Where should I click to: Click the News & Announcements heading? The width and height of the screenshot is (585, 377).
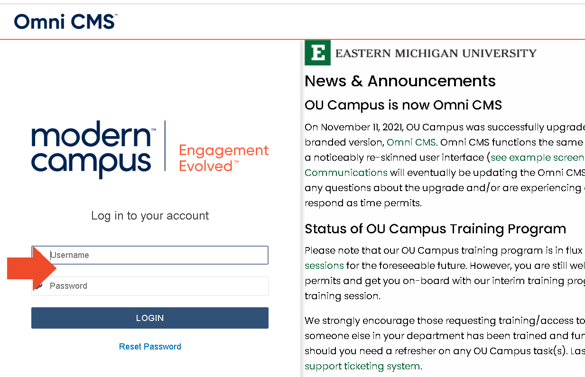[400, 81]
